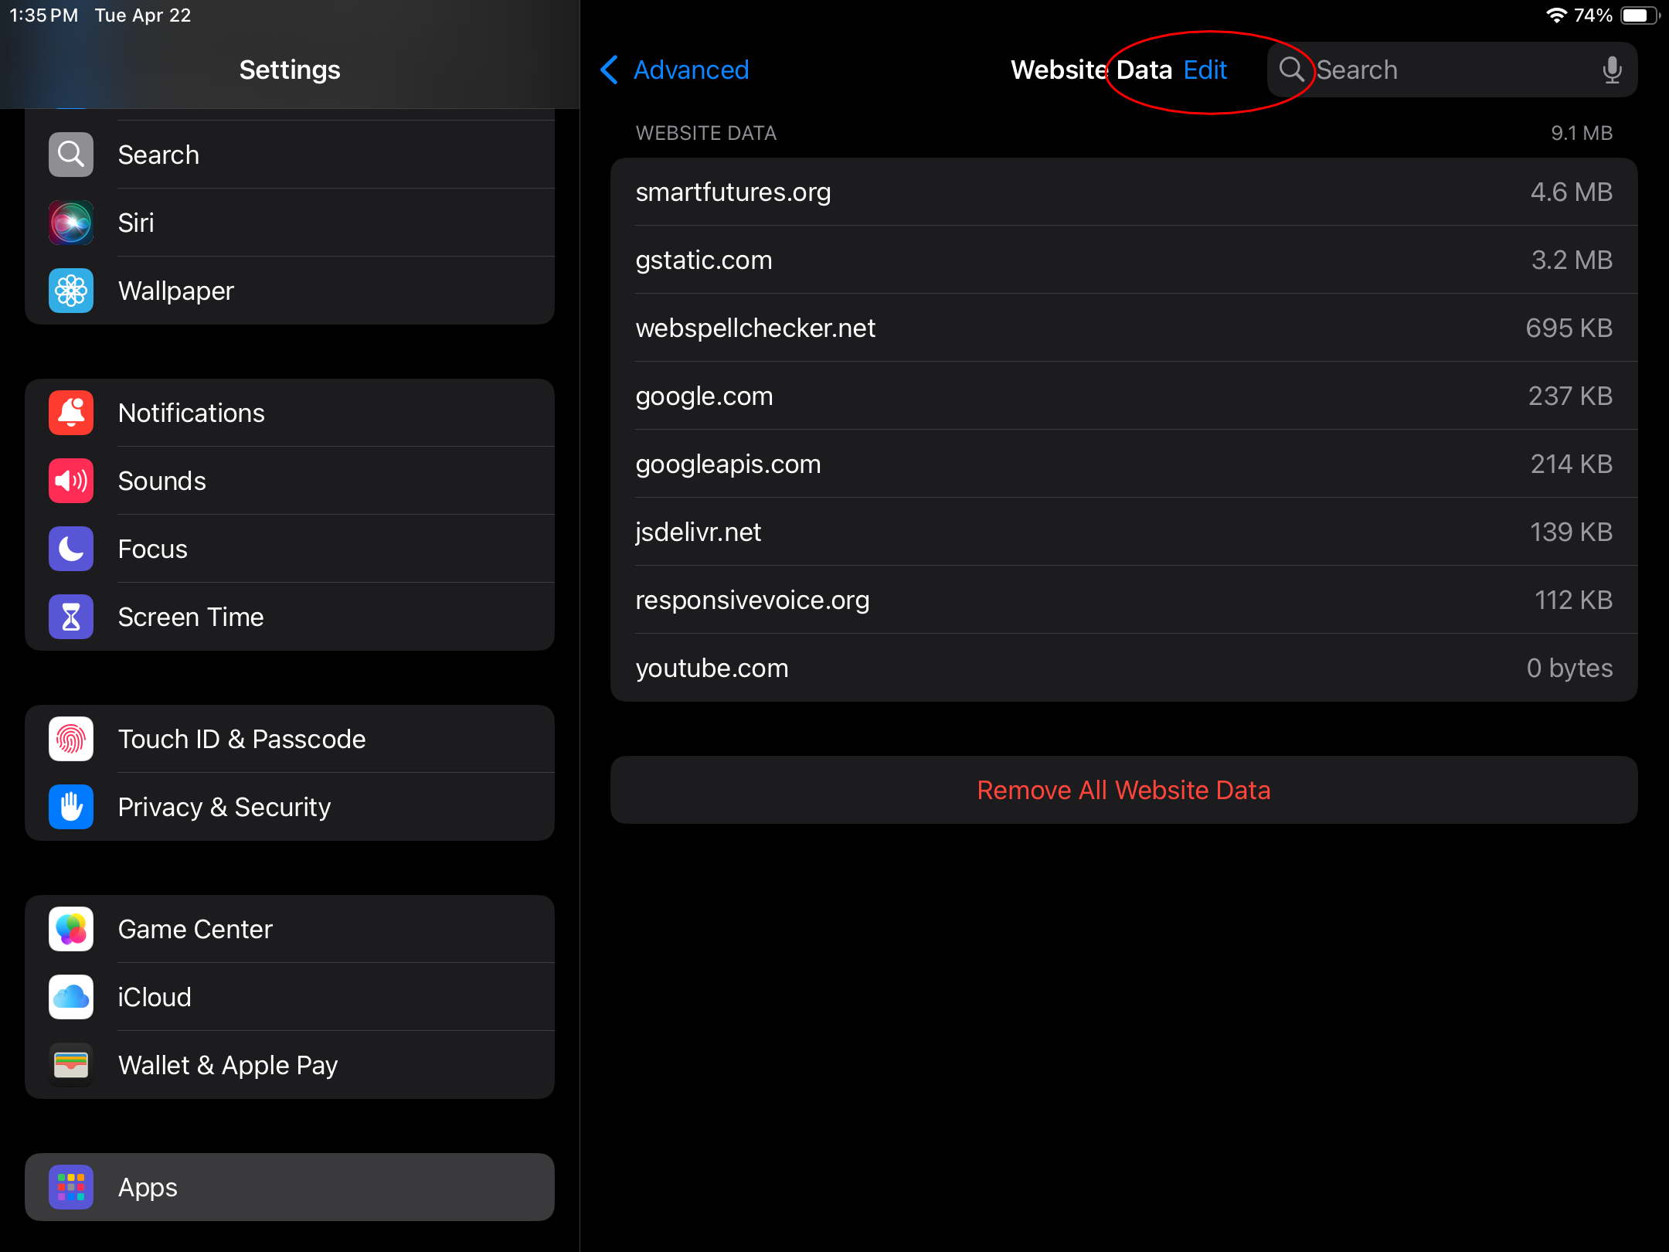
Task: Tap the Game Center bubbles icon
Action: pyautogui.click(x=71, y=929)
